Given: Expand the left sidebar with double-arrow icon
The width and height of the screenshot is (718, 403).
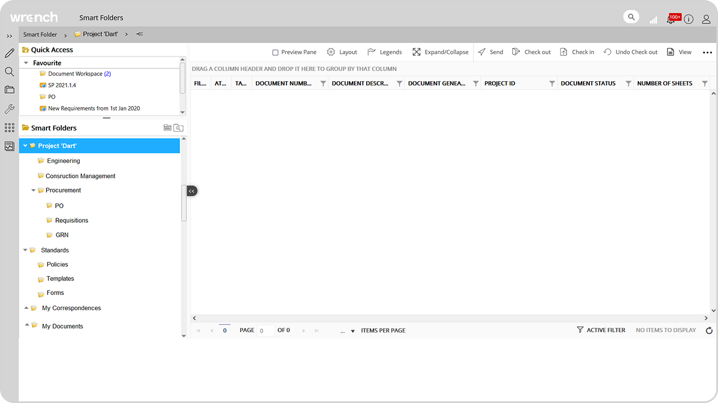Looking at the screenshot, I should [10, 36].
